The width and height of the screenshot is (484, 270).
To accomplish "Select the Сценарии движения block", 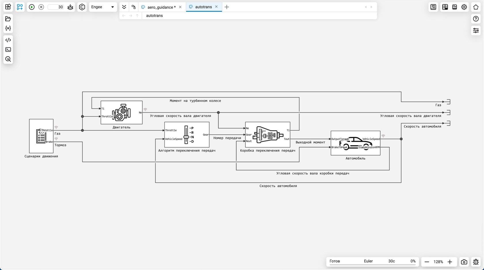I will [41, 136].
